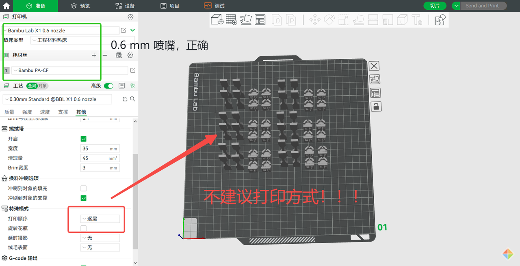Click the plus icon to add filament
Screen dimensions: 520x266
click(94, 55)
